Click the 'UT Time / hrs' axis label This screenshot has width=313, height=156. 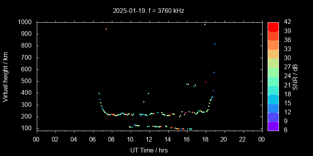coord(149,150)
